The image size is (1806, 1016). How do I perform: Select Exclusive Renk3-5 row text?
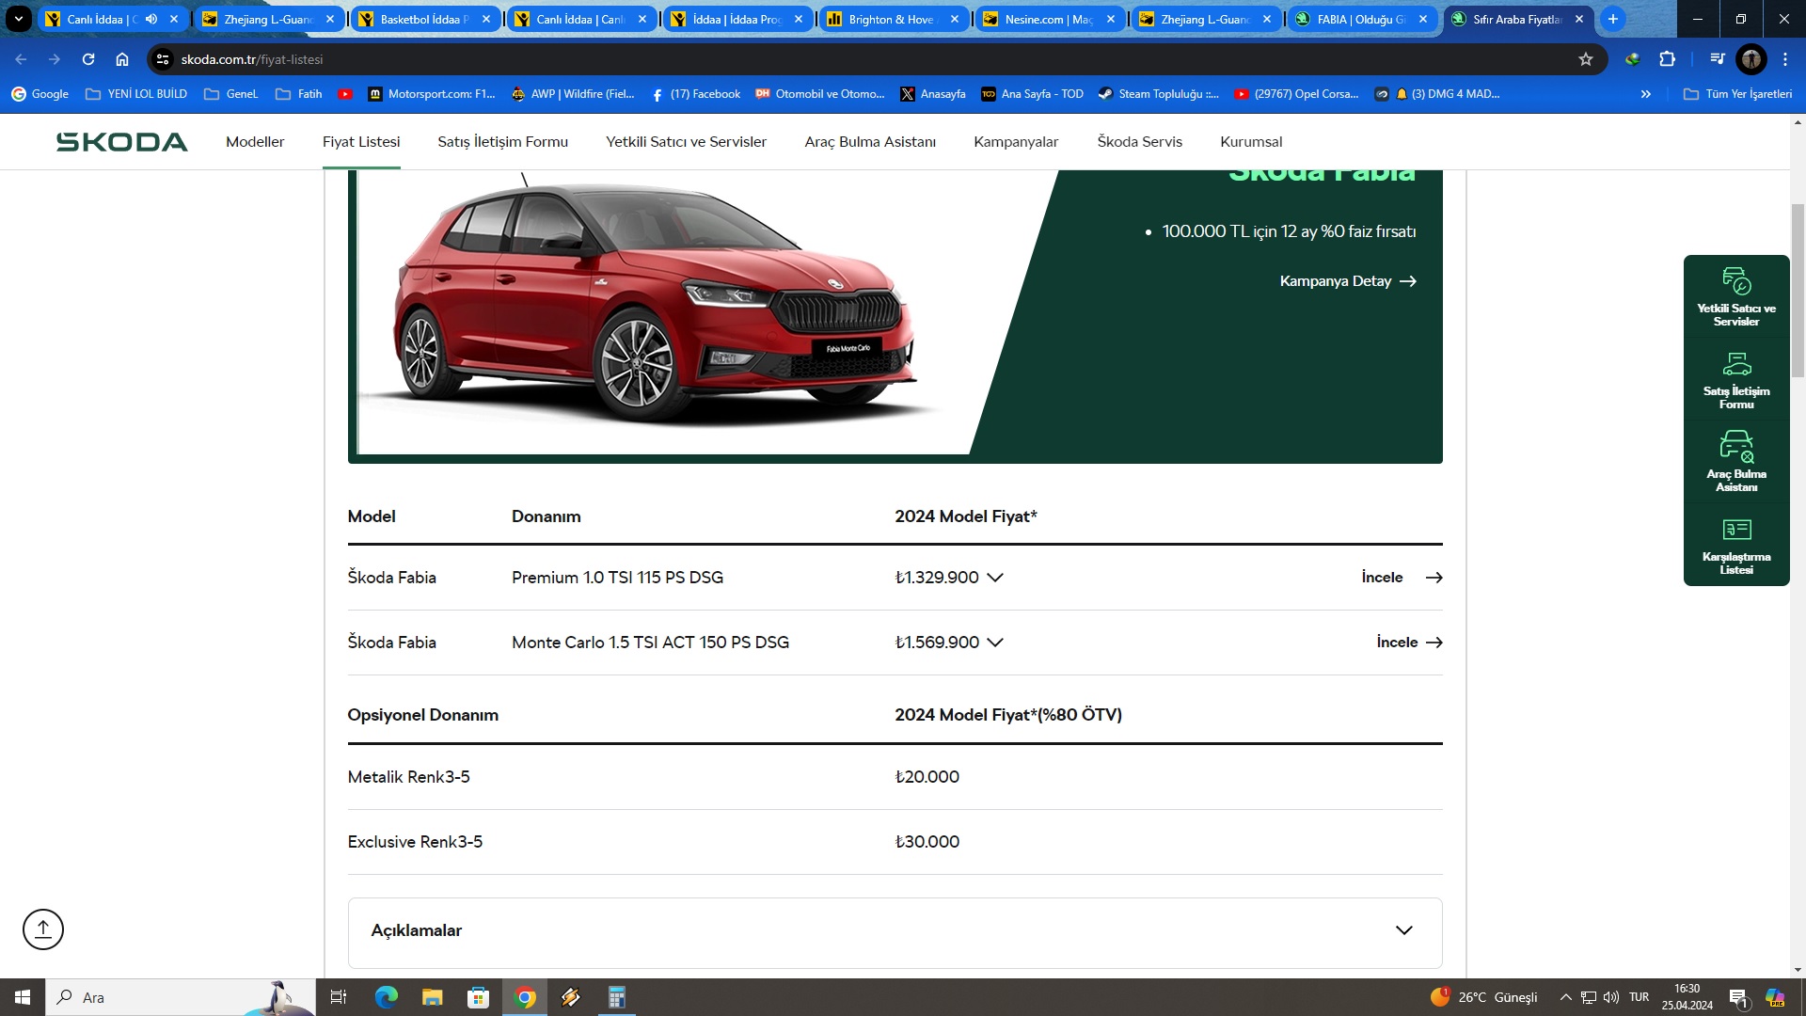point(415,842)
